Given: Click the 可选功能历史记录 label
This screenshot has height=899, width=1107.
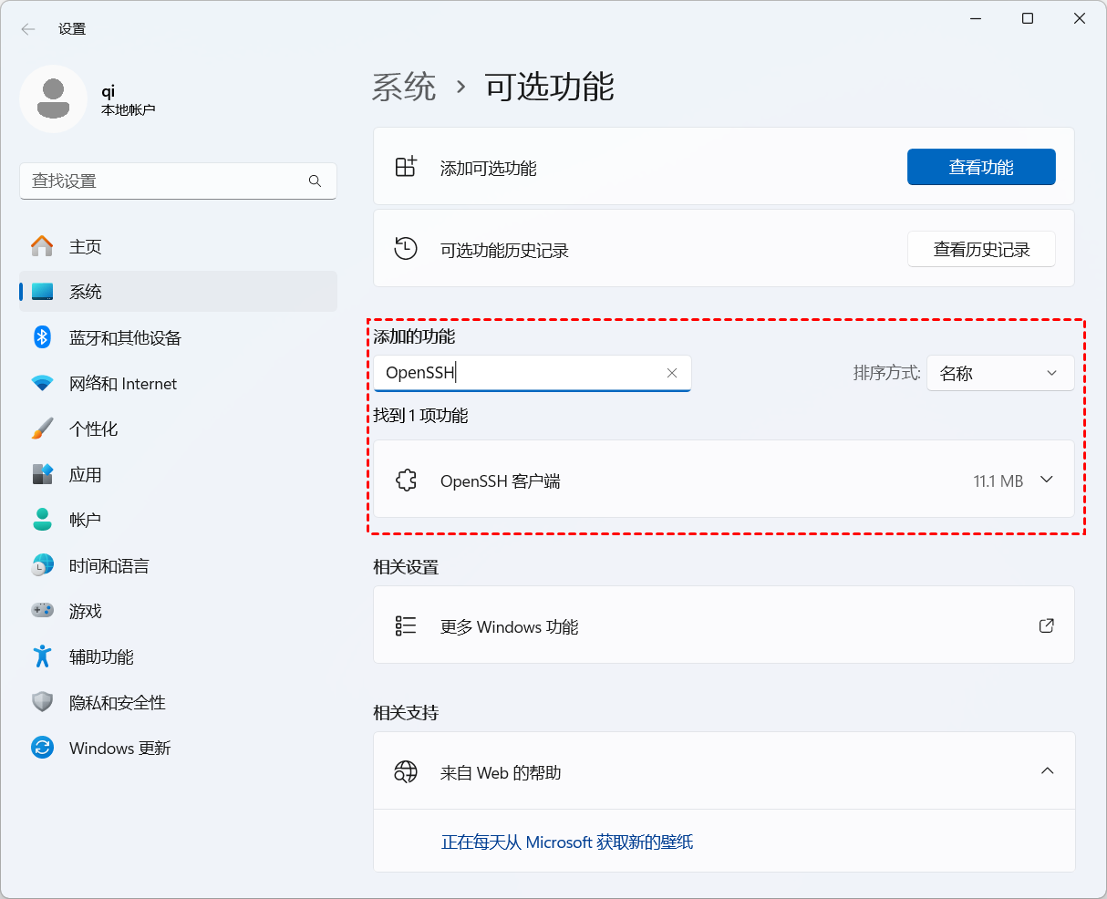Looking at the screenshot, I should click(504, 250).
